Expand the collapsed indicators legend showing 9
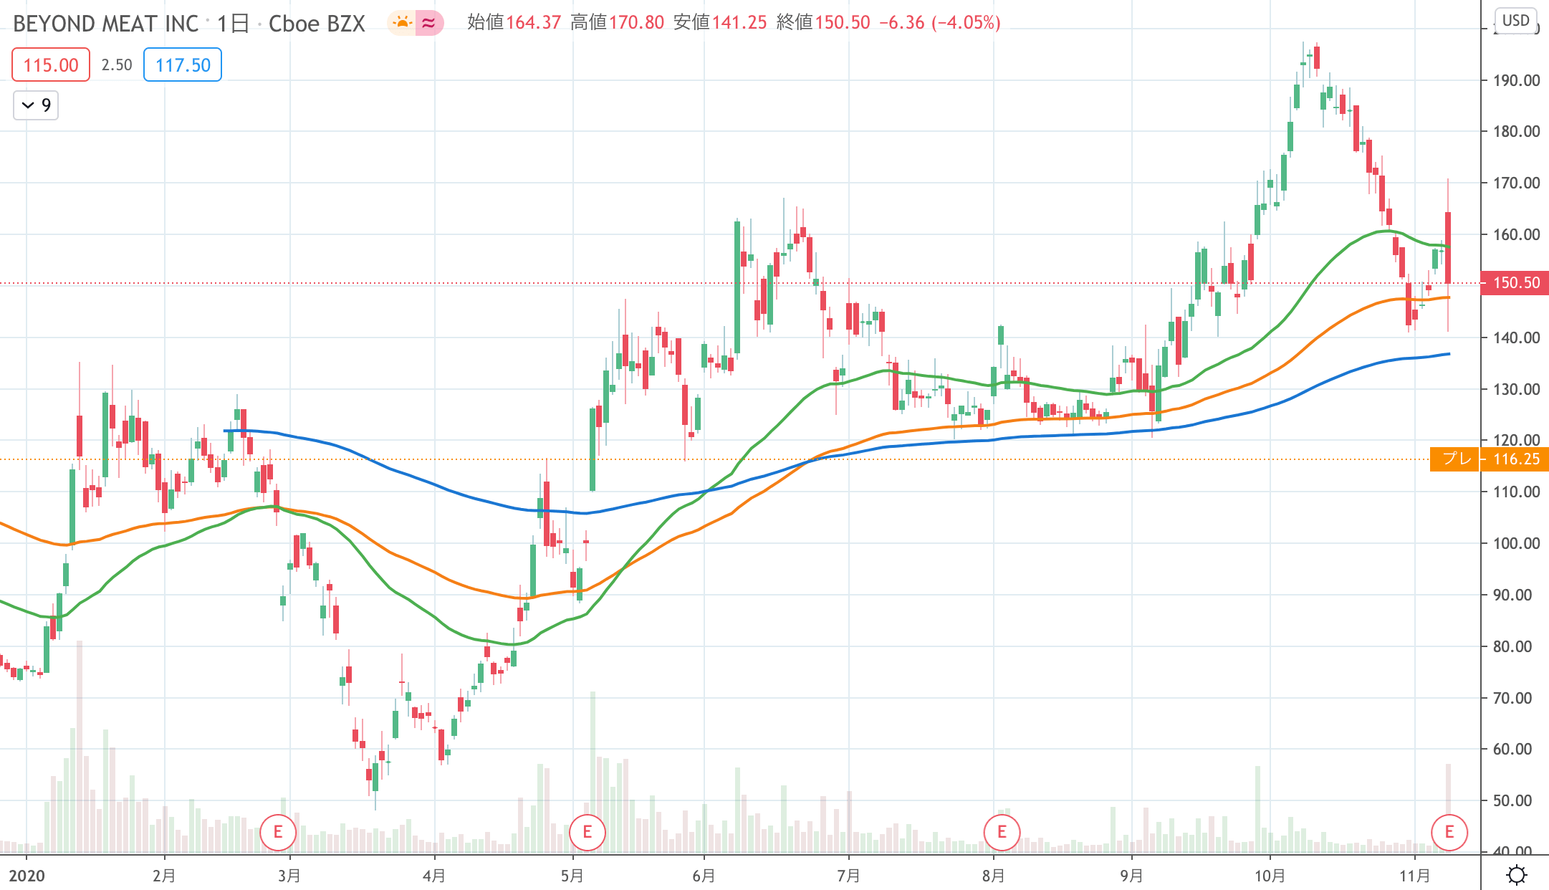Viewport: 1549px width, 890px height. pyautogui.click(x=36, y=105)
